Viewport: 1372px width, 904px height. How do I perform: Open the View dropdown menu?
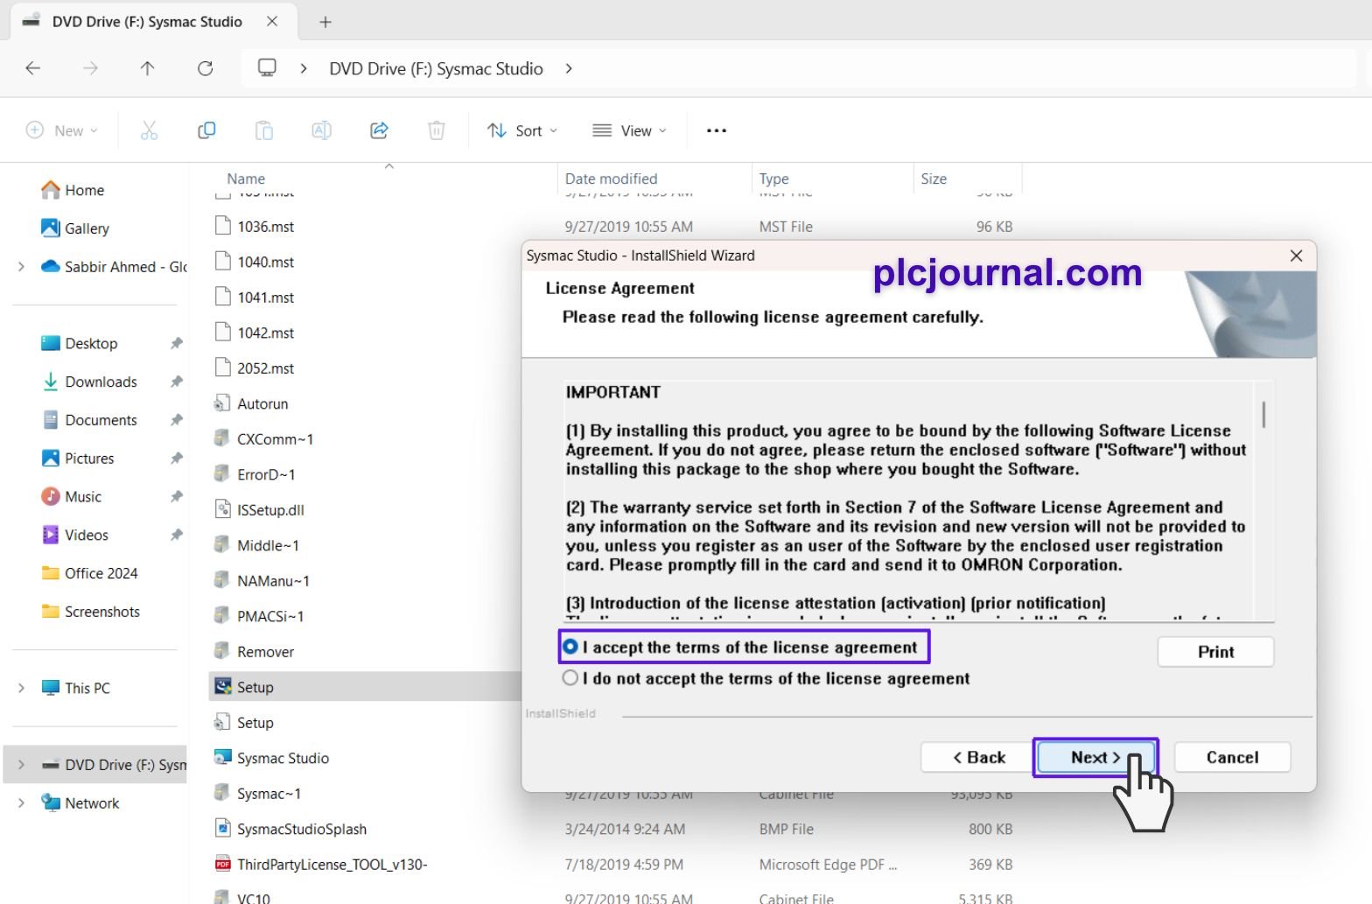coord(630,130)
